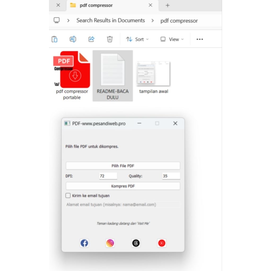The height and width of the screenshot is (271, 271).
Task: Open the Sort dropdown
Action: pos(137,39)
